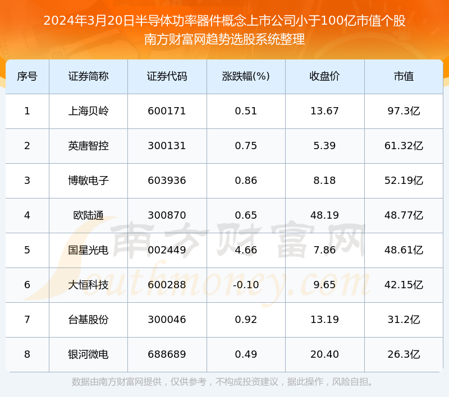Click the title line starting 2024年3月20日
This screenshot has height=397, width=449.
point(224,21)
